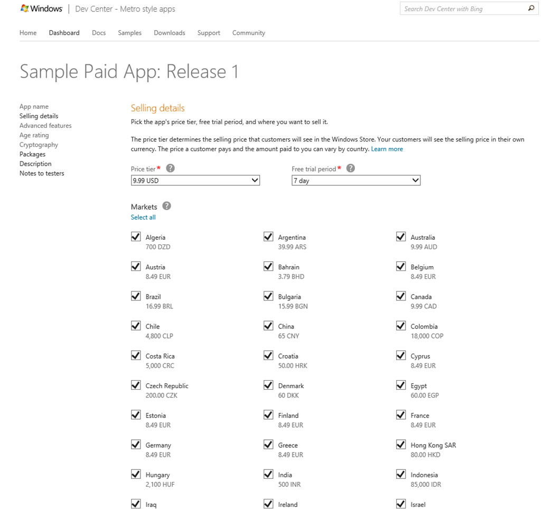
Task: Open Downloads nav item
Action: (x=170, y=33)
